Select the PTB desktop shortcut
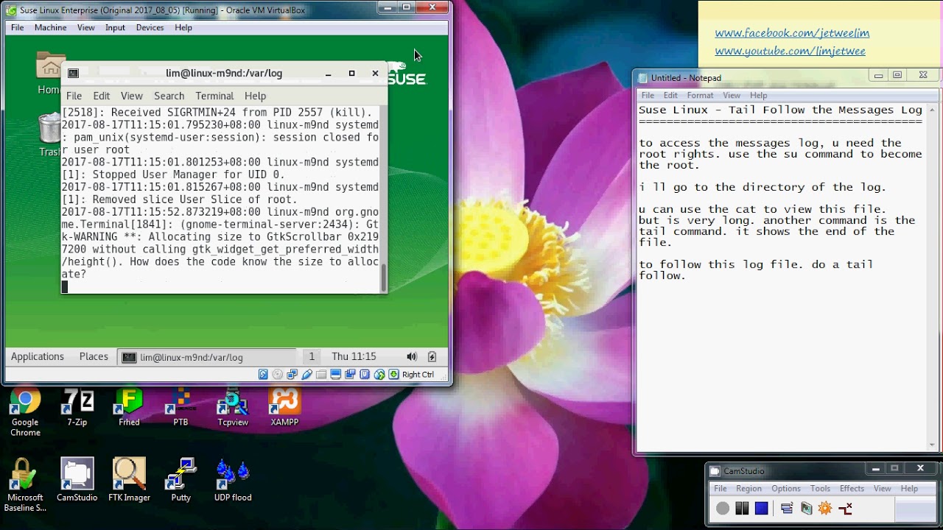This screenshot has height=530, width=943. click(x=180, y=407)
